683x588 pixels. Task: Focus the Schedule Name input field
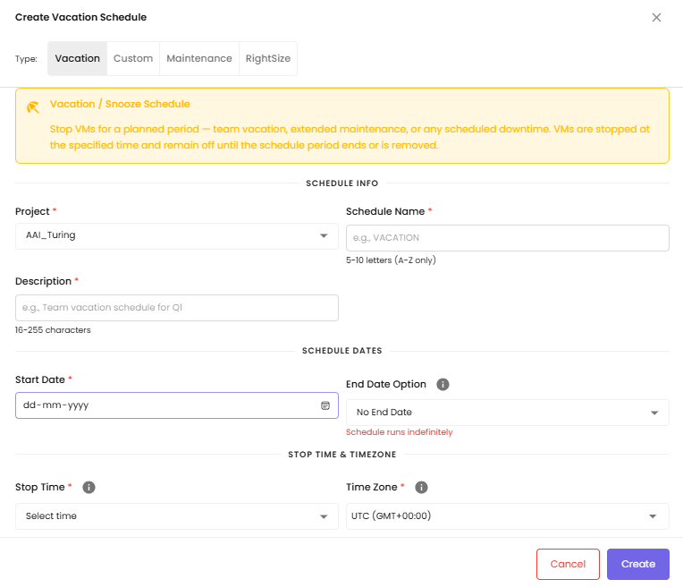(508, 238)
